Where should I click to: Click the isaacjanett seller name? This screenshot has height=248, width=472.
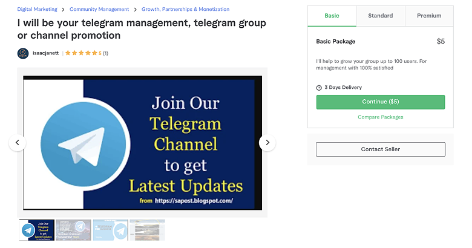click(x=46, y=53)
